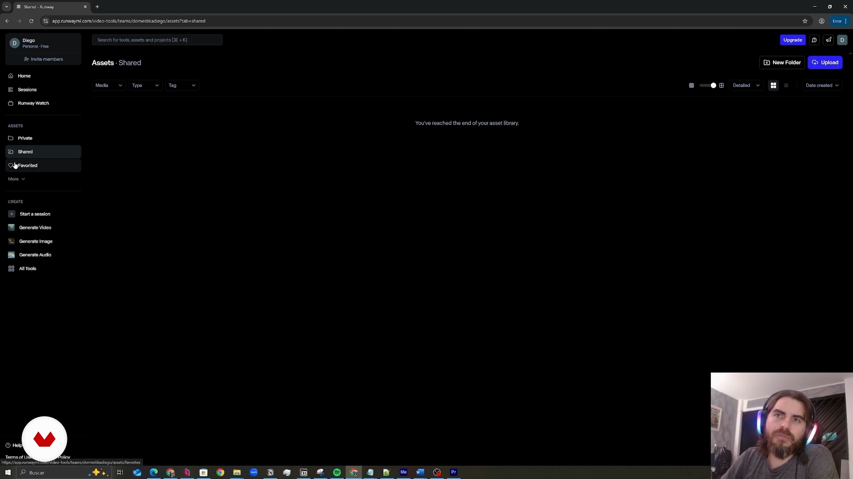Open Generate Video tool
Image resolution: width=853 pixels, height=479 pixels.
tap(35, 228)
